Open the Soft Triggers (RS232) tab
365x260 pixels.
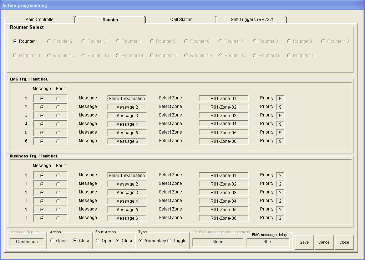point(252,20)
